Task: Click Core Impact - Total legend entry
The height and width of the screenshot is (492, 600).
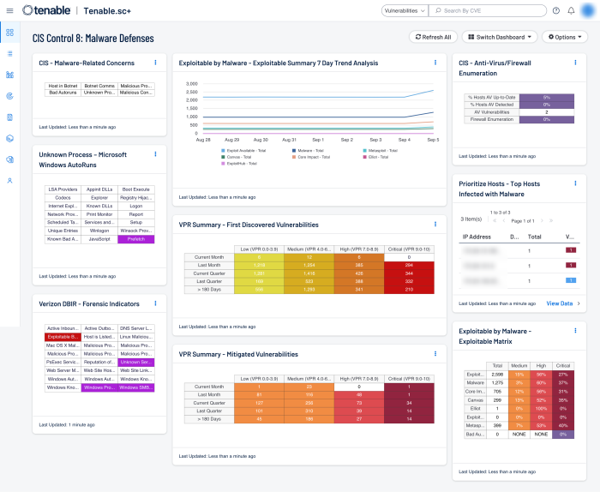Action: tap(311, 157)
